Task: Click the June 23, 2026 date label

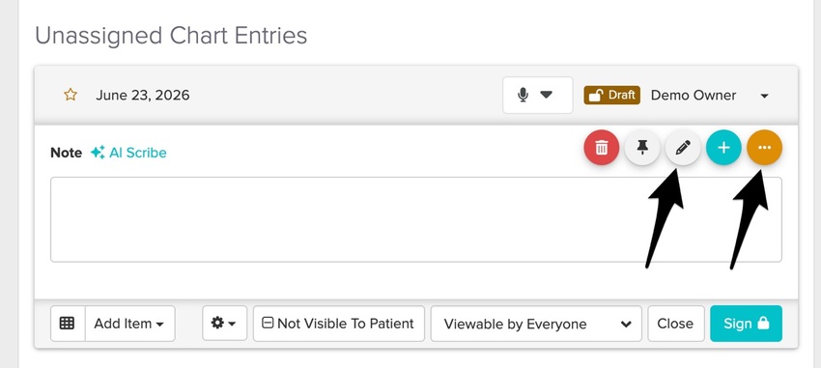Action: click(142, 96)
